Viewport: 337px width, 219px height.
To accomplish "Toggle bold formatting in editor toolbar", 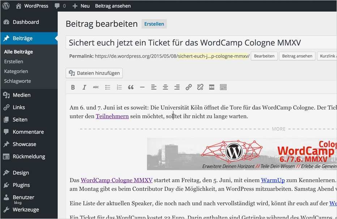I will (73, 87).
